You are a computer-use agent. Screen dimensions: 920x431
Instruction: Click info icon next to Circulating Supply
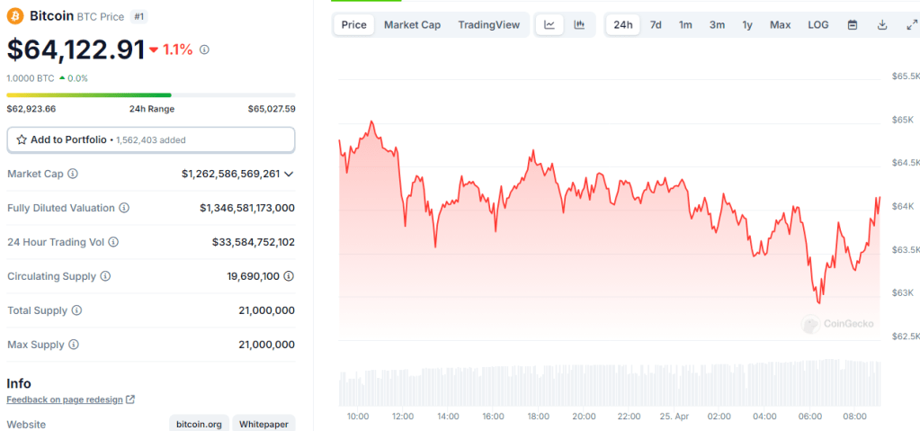[105, 276]
